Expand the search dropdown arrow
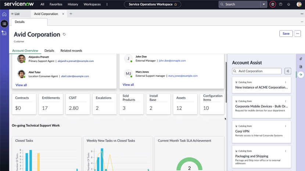305x171 pixels. (x=263, y=4)
